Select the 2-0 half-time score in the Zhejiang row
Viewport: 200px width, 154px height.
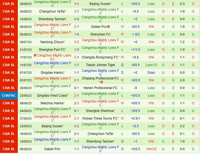pyautogui.click(x=182, y=80)
